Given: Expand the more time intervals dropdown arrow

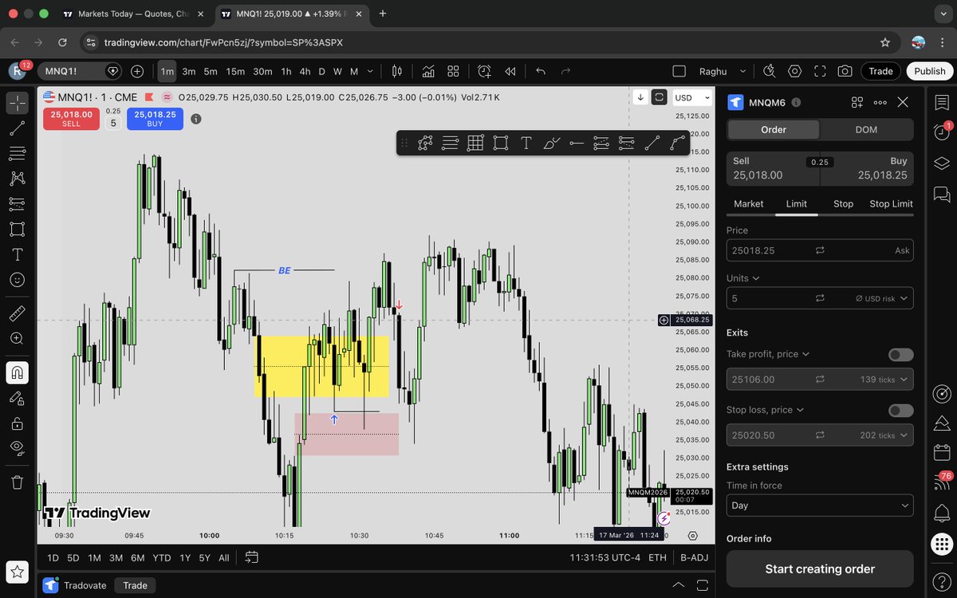Looking at the screenshot, I should tap(370, 71).
